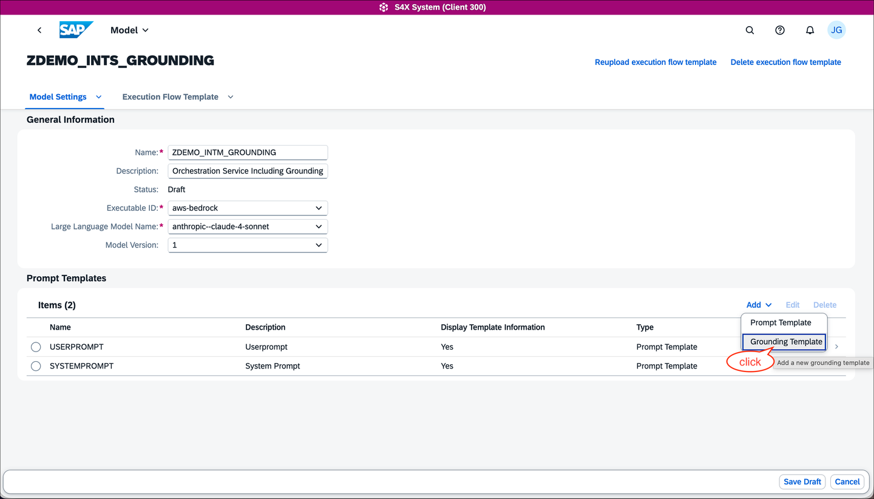Click the Edit button in Prompt Templates
874x499 pixels.
(x=793, y=305)
